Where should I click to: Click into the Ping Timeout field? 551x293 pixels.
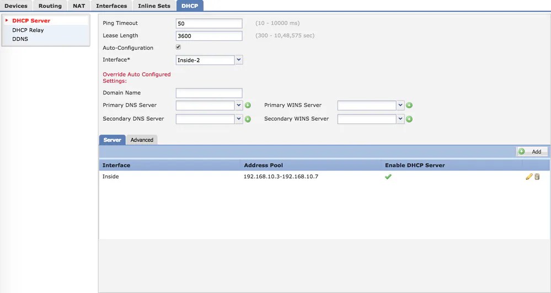[x=209, y=24]
